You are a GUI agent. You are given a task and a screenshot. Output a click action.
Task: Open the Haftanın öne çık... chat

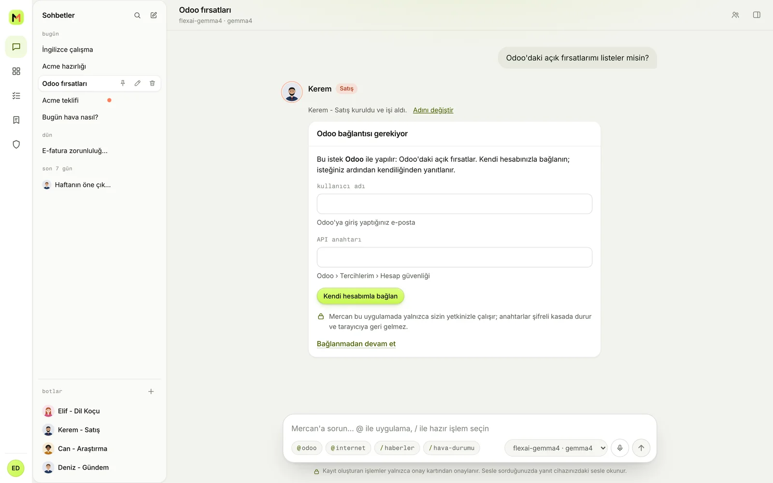coord(99,185)
